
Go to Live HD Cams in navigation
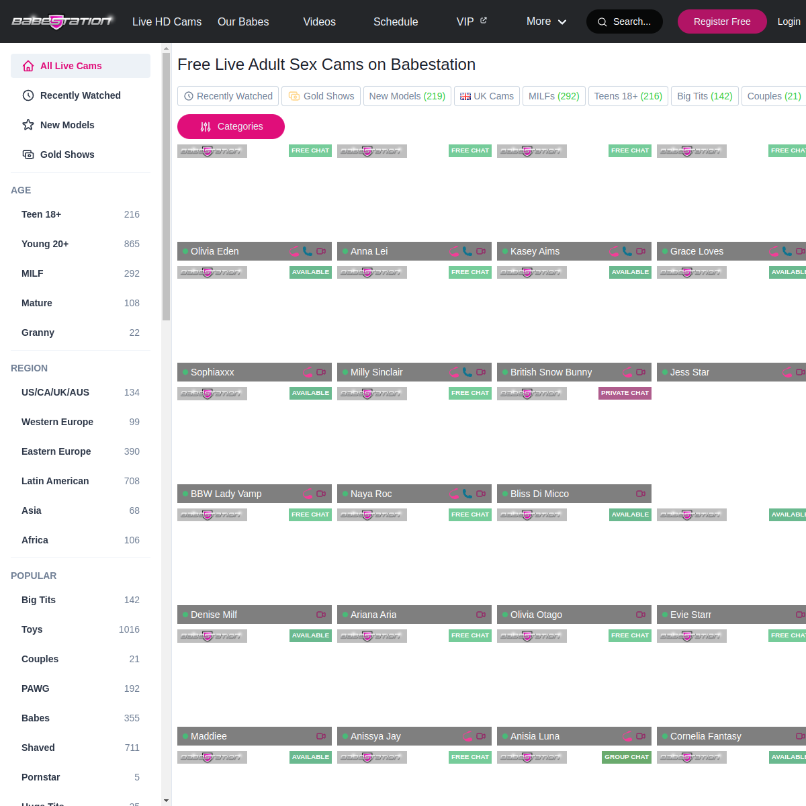pyautogui.click(x=167, y=21)
